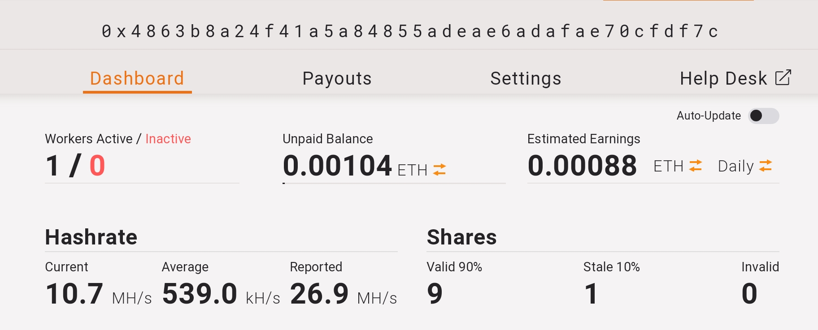The width and height of the screenshot is (818, 330).
Task: Click the Current hashrate value 10.7
Action: point(74,294)
